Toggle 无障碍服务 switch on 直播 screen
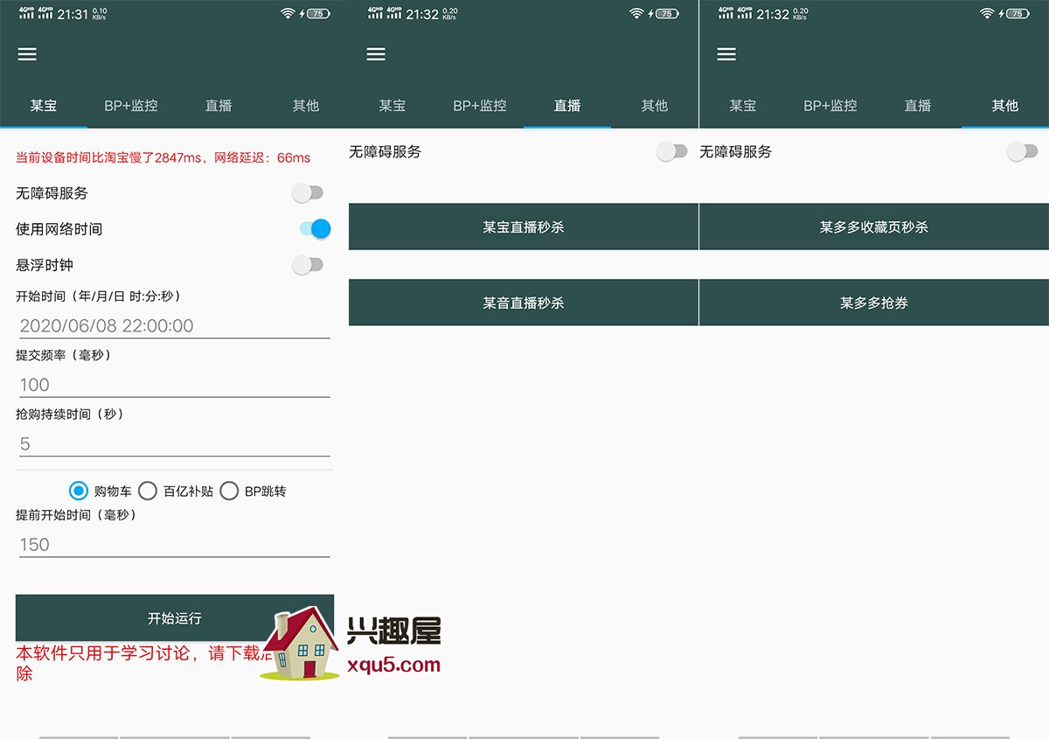 672,152
